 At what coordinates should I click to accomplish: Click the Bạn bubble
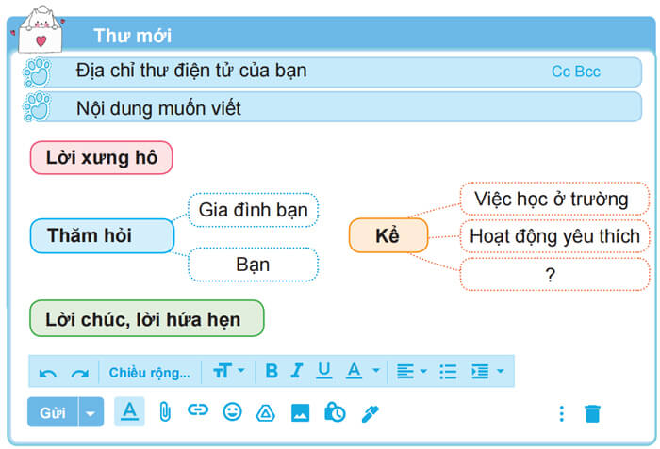[254, 265]
